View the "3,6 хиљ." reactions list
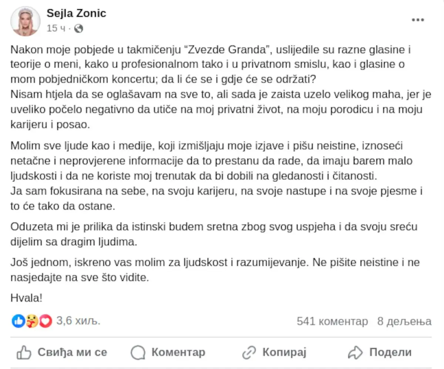 [x=78, y=321]
